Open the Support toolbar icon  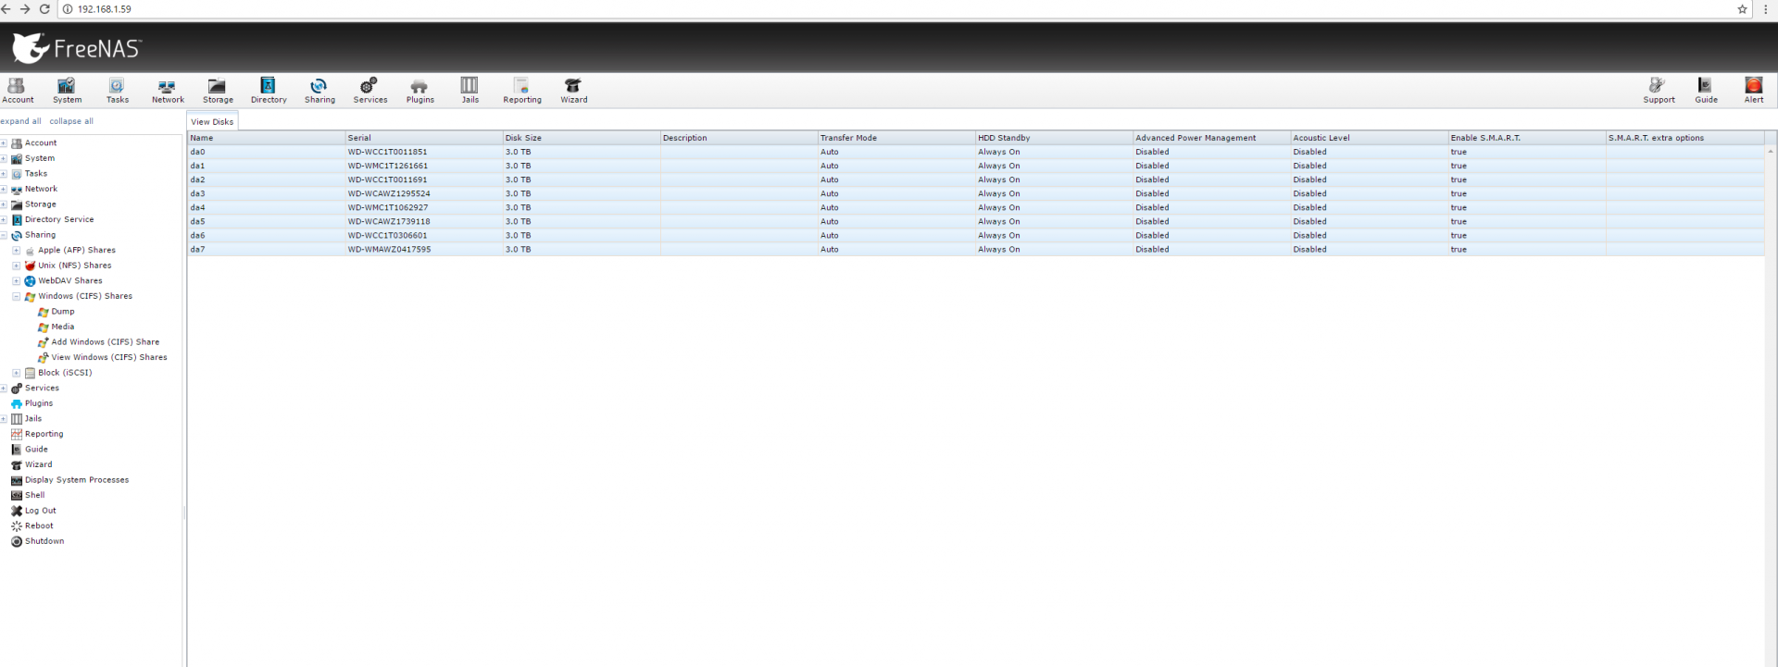coord(1659,90)
